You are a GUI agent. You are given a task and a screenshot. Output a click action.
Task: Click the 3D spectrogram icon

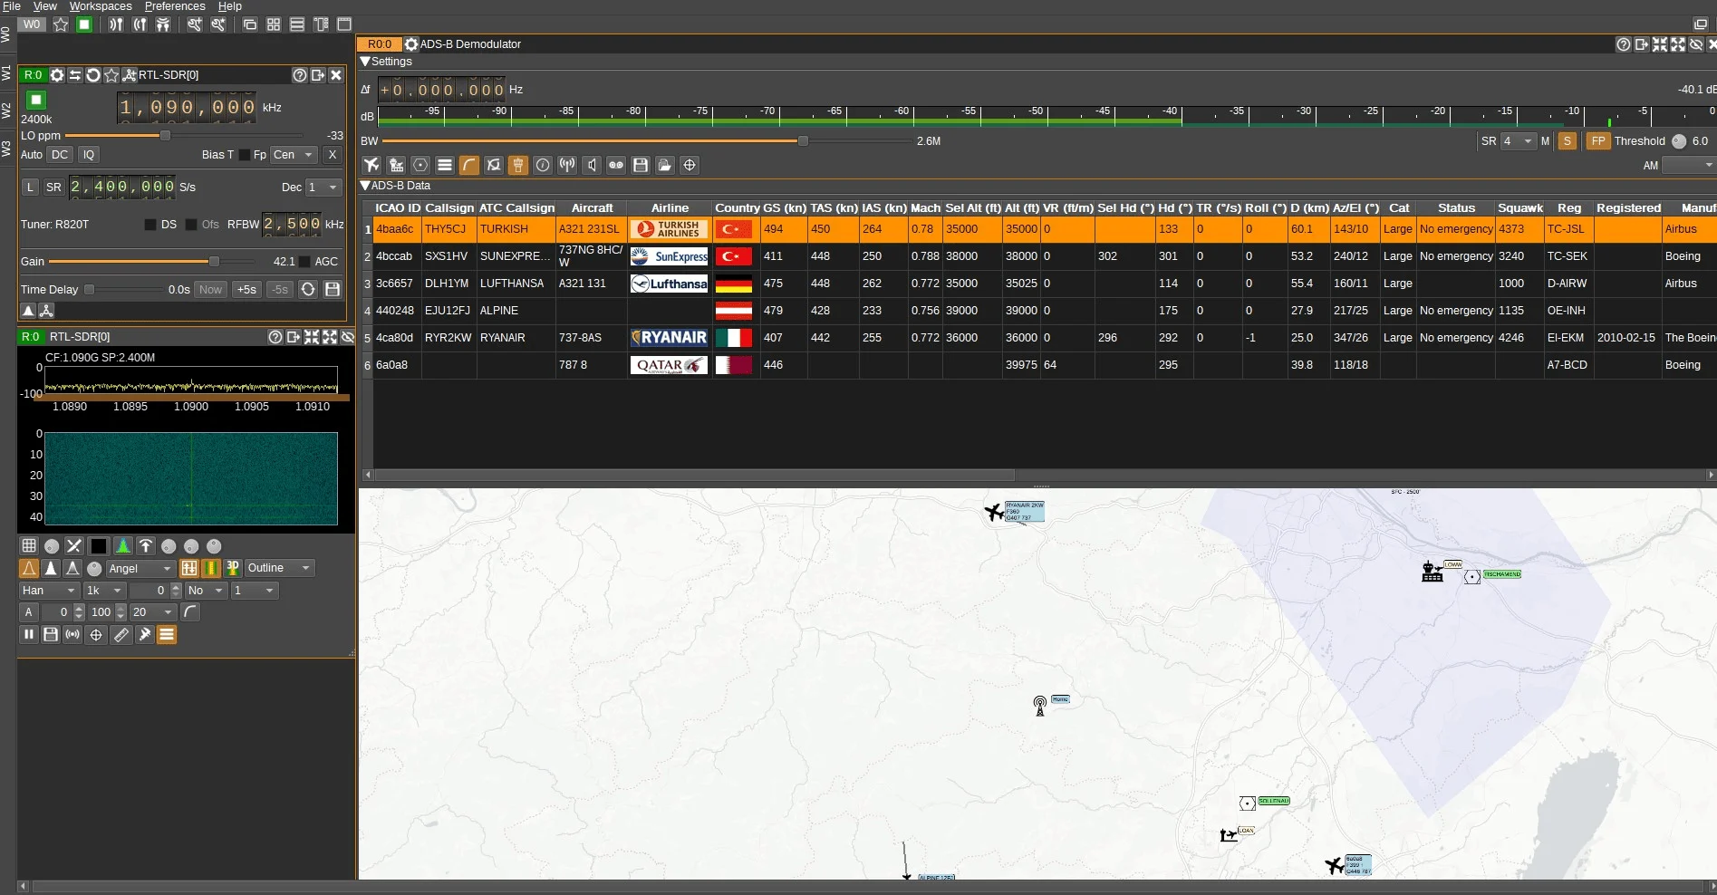click(x=233, y=568)
